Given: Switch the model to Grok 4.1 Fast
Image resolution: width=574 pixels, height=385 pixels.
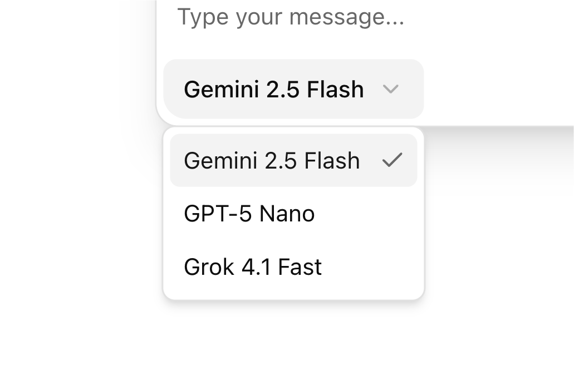Looking at the screenshot, I should (x=253, y=267).
